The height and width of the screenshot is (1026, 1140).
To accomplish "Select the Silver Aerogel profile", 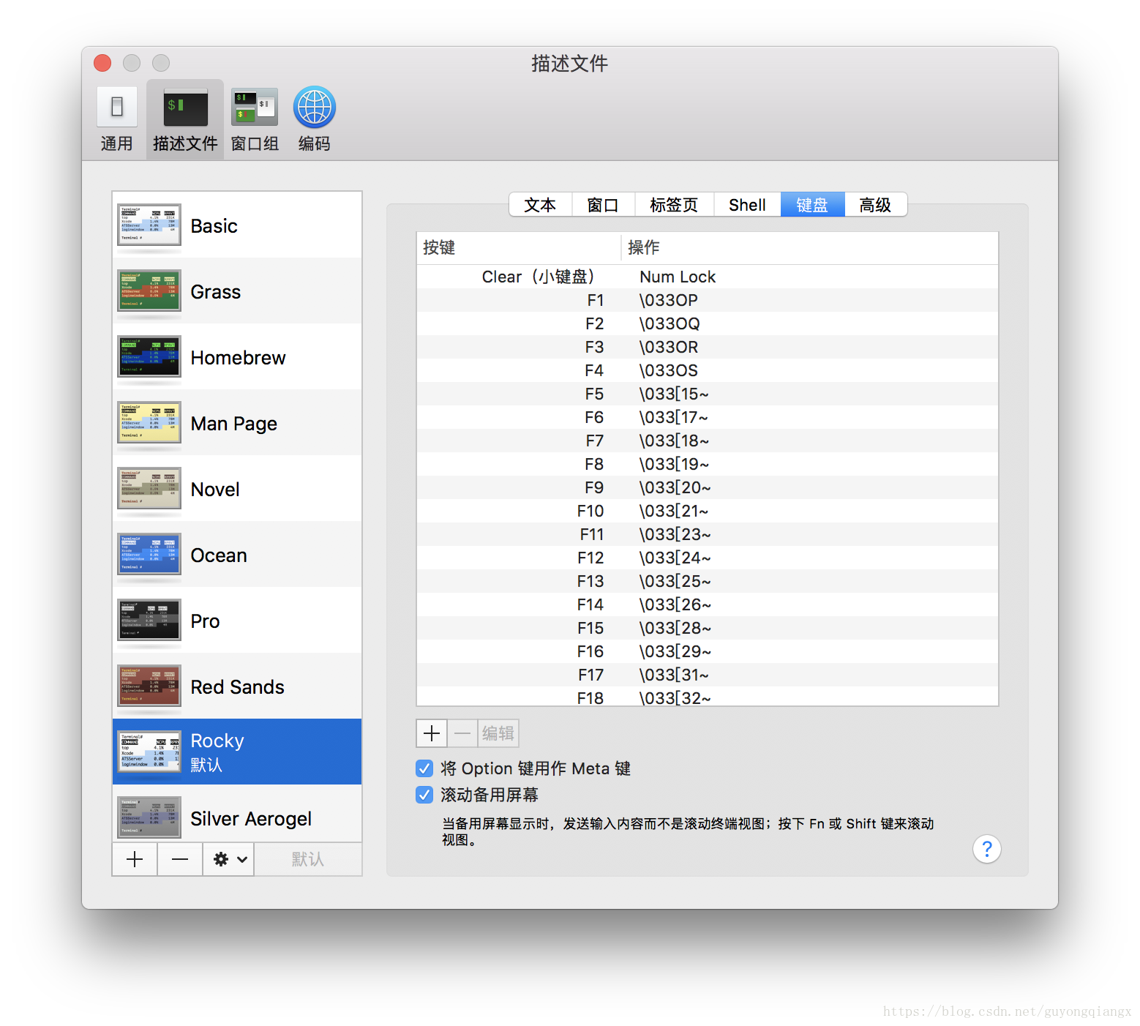I will [x=237, y=814].
